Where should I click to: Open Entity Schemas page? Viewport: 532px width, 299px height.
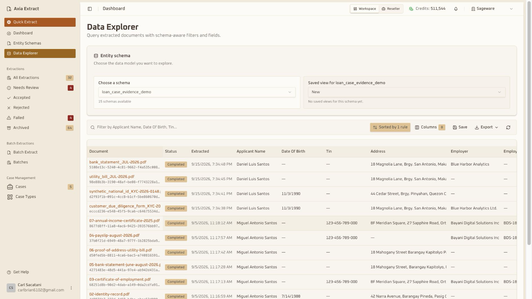40,43
